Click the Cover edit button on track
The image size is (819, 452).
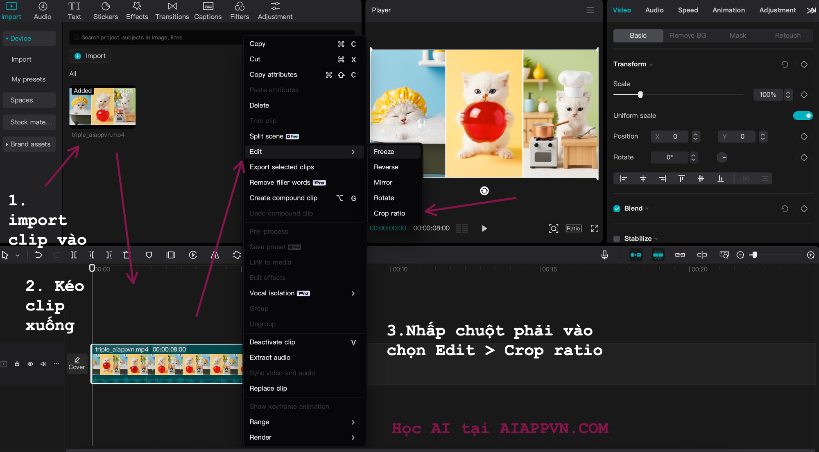(x=77, y=363)
